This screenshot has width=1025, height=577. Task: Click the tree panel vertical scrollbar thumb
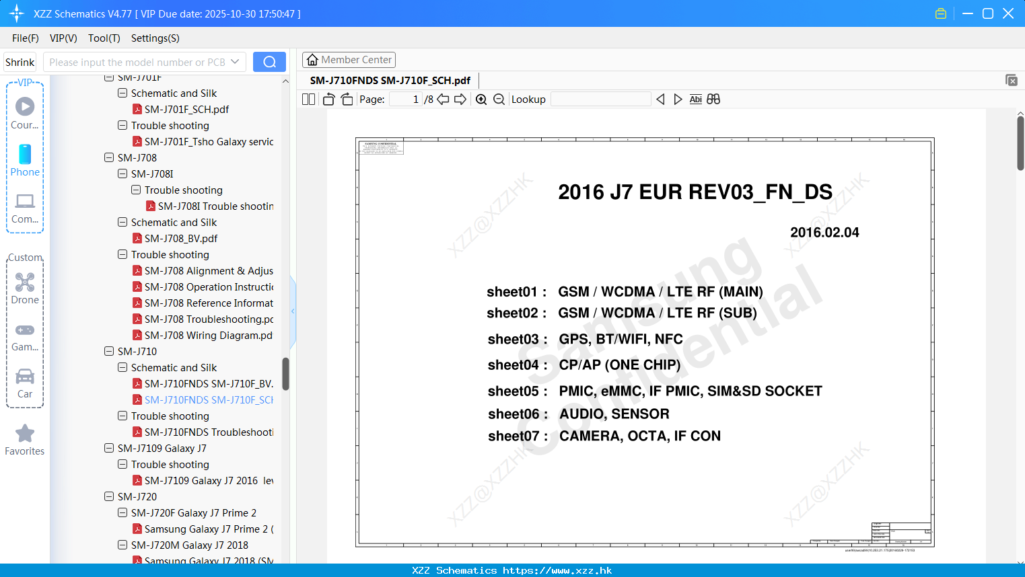click(285, 374)
